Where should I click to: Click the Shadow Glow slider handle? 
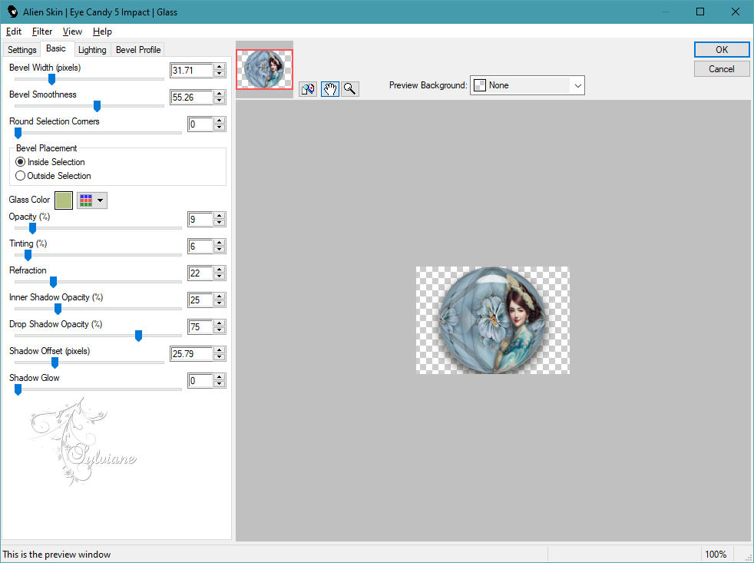(18, 389)
